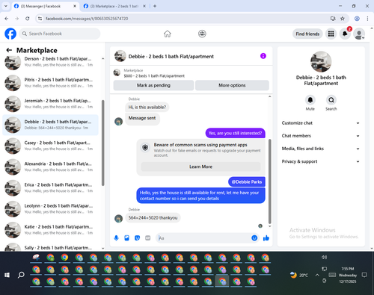Open the Alexandria conversation
Image resolution: width=374 pixels, height=295 pixels.
pos(50,167)
